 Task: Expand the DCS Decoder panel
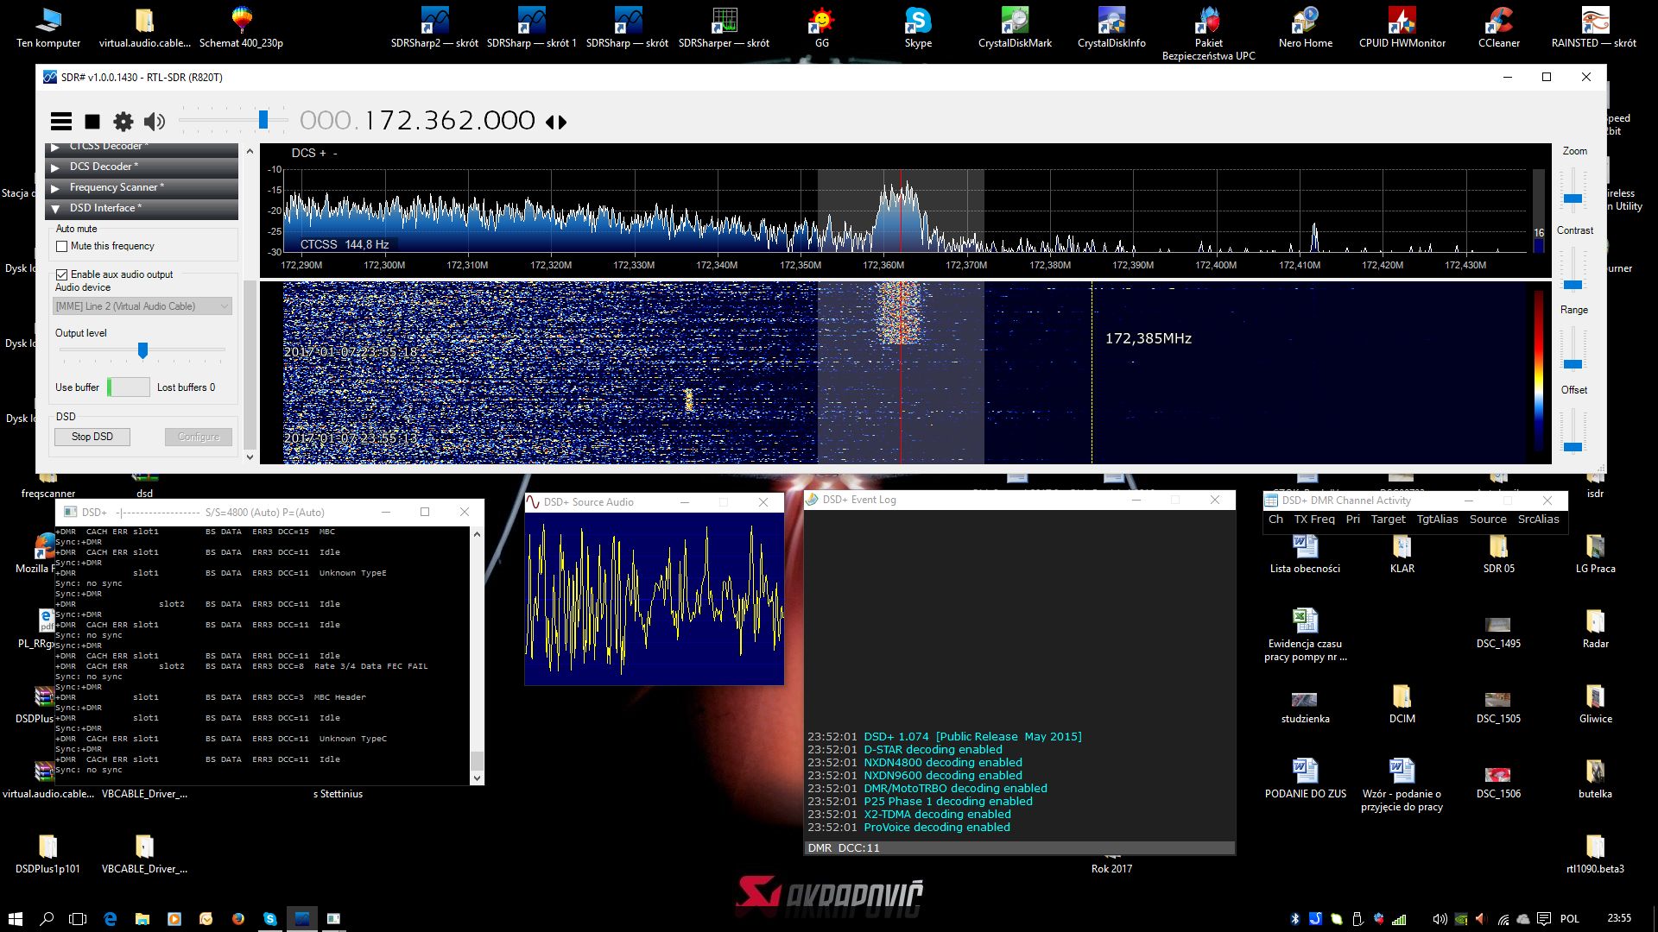pyautogui.click(x=142, y=167)
